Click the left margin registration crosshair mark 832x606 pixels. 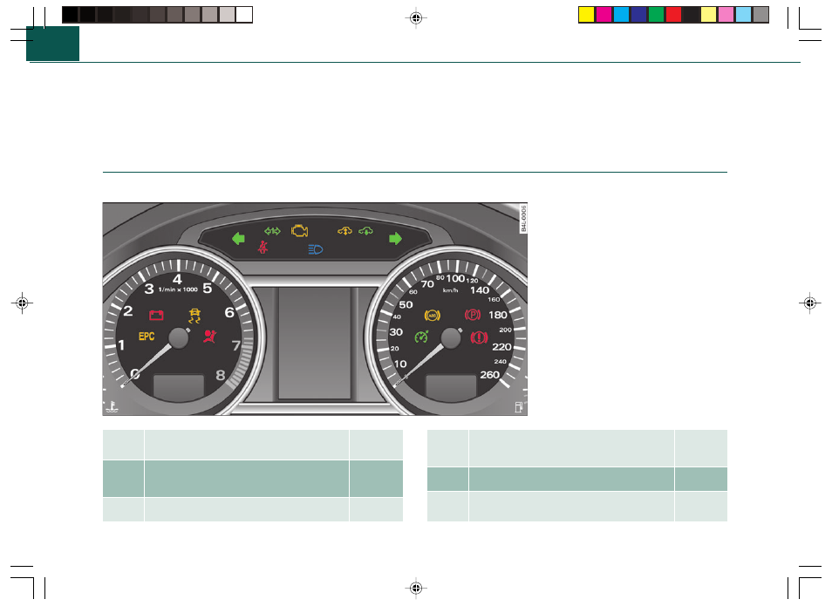(22, 303)
